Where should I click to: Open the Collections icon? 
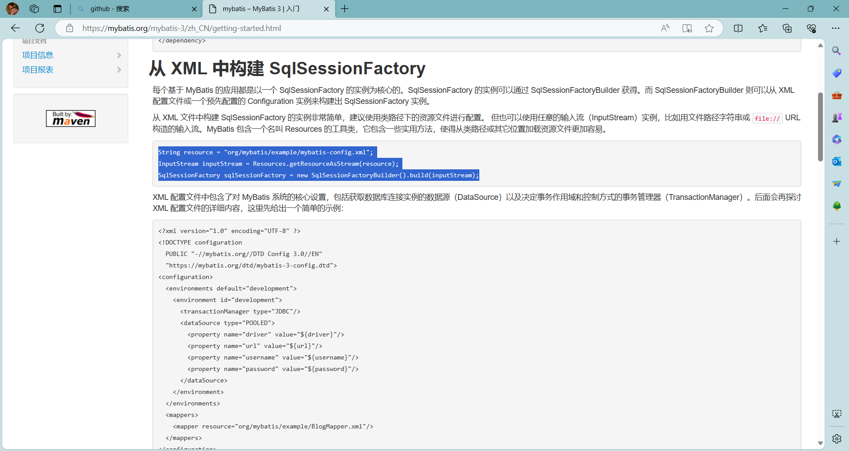click(787, 28)
